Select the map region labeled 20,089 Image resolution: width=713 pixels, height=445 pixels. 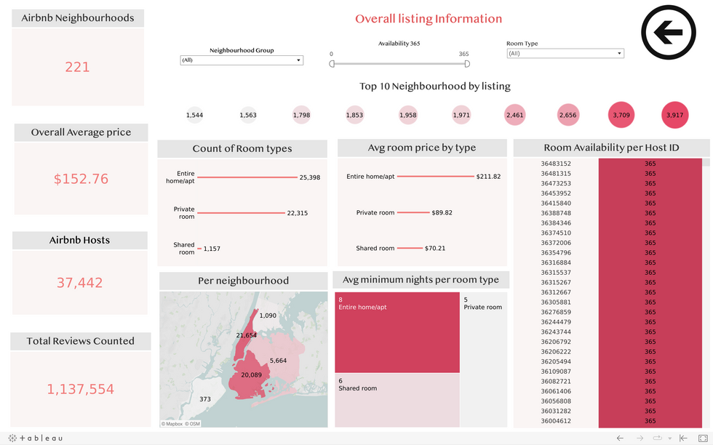pyautogui.click(x=251, y=375)
